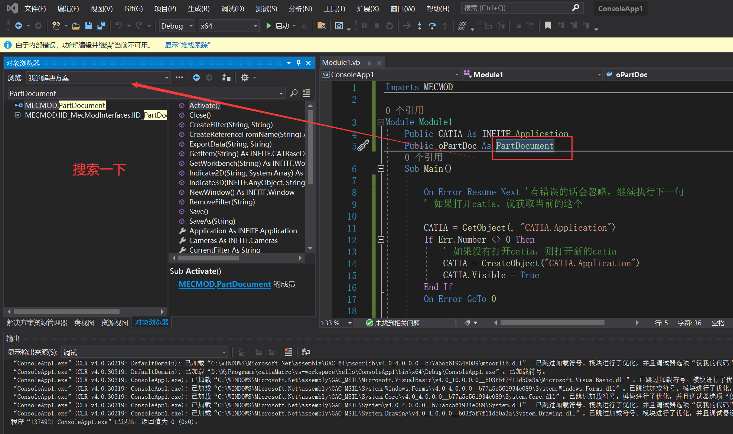Pin the Object Browser panel
733x434 pixels.
(x=299, y=63)
